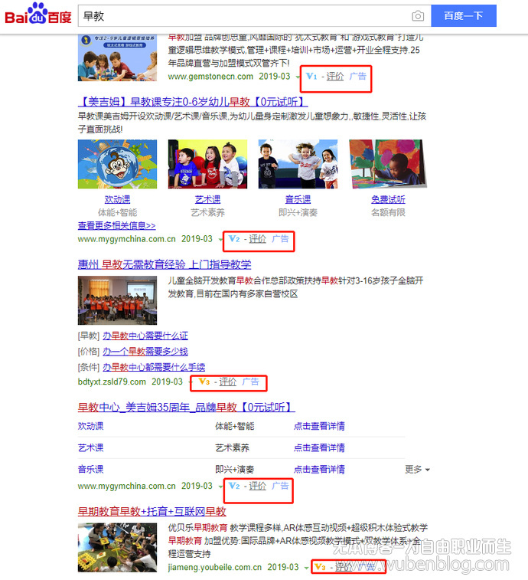
Task: Open the 音乐课 link under thumbnails
Action: click(298, 199)
